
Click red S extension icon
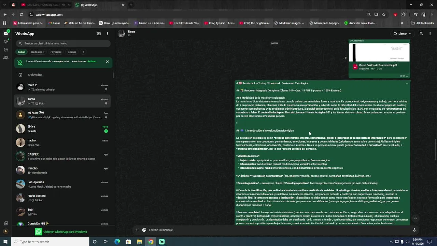(x=395, y=15)
